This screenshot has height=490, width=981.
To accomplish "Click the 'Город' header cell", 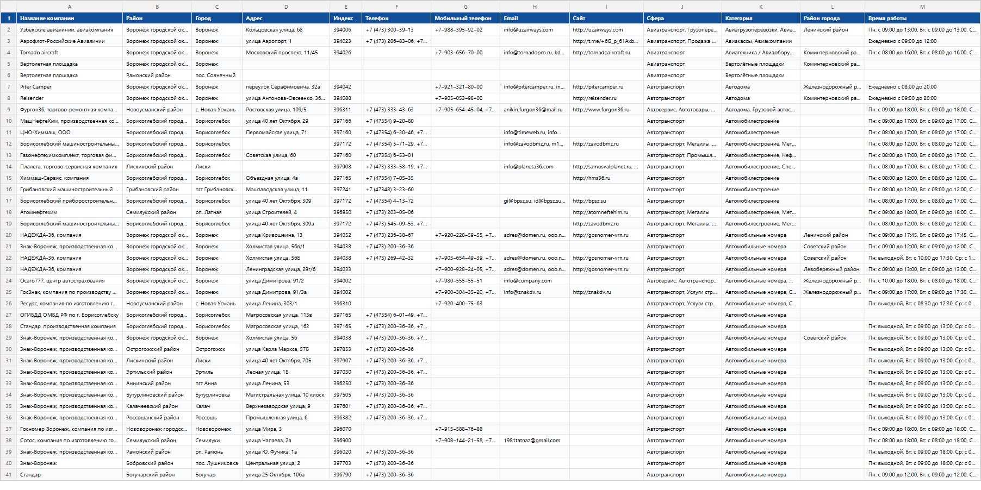I will (217, 18).
